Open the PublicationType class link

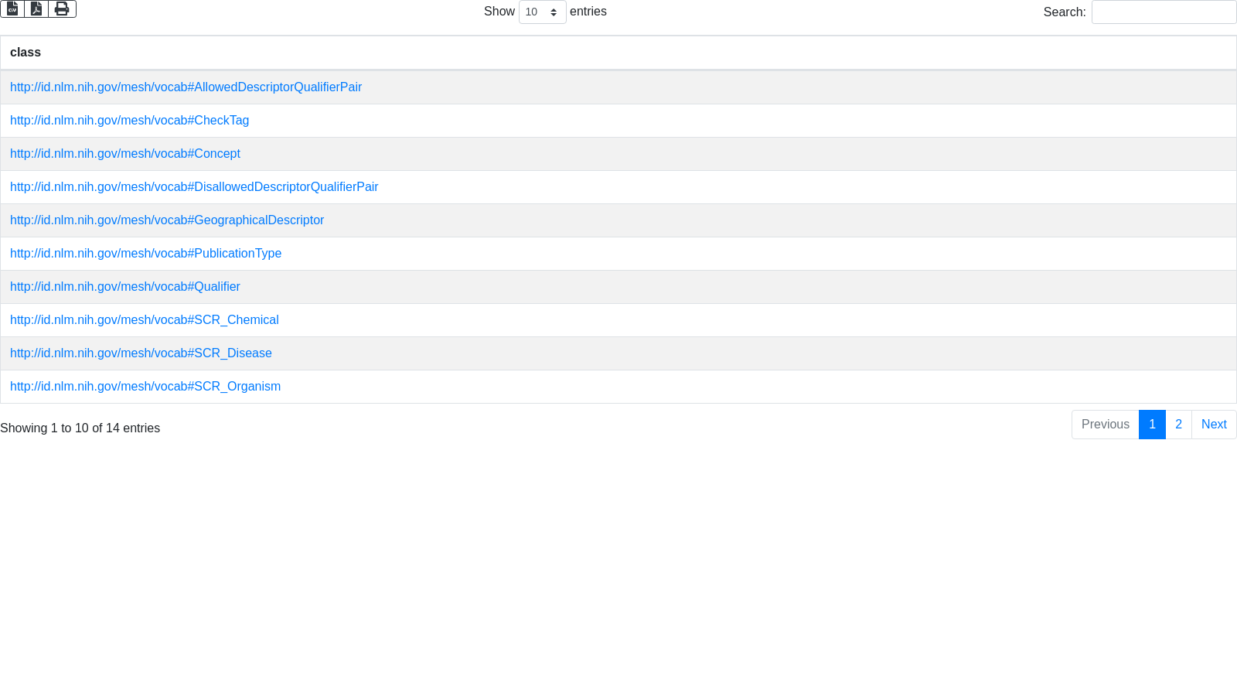pos(145,254)
